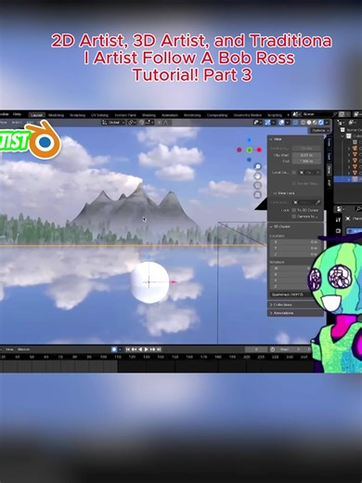
Task: Open the Scripting workspace tab
Action: pos(275,115)
